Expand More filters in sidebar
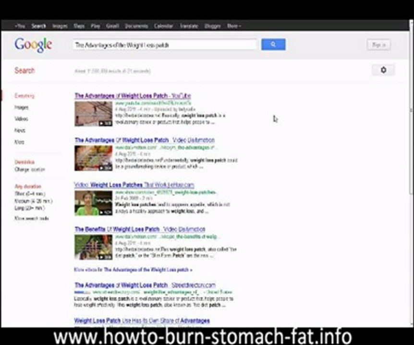 click(19, 142)
